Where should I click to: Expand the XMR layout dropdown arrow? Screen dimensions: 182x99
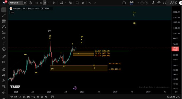[138, 3]
